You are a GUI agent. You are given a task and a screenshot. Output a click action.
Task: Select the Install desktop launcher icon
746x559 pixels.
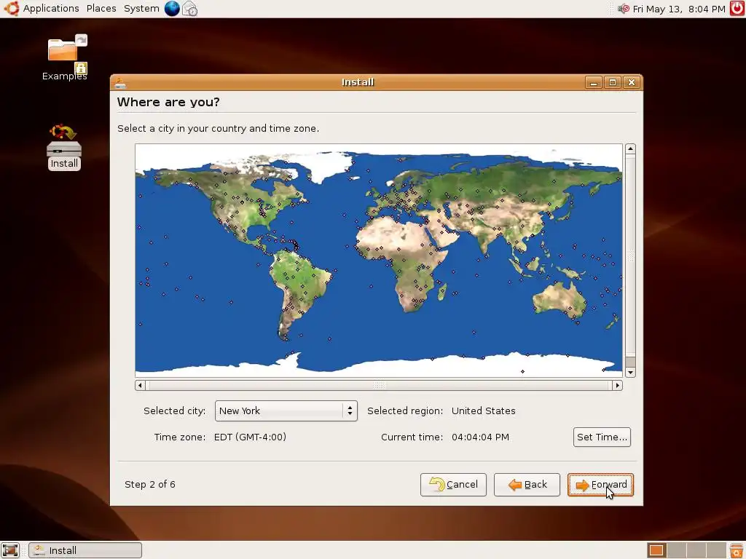(64, 147)
